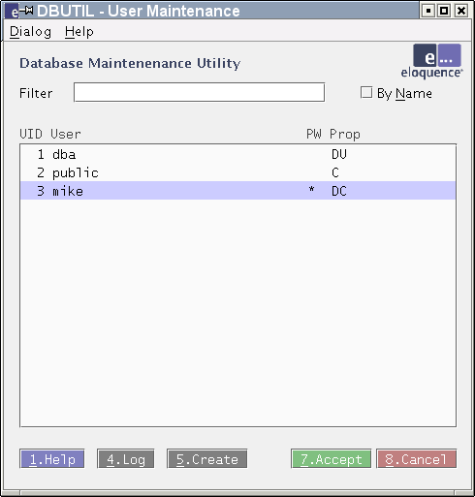This screenshot has width=475, height=497.
Task: Click the application e icon in title bar
Action: [13, 12]
